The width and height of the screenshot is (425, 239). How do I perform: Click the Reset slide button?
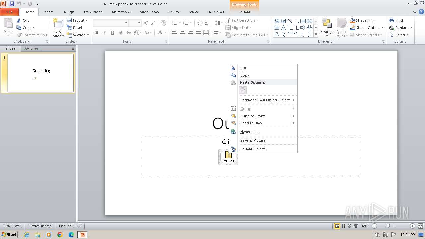tap(75, 28)
